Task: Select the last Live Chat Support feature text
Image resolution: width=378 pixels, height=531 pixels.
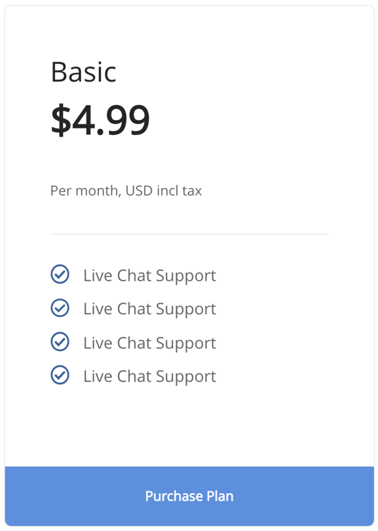Action: [150, 377]
